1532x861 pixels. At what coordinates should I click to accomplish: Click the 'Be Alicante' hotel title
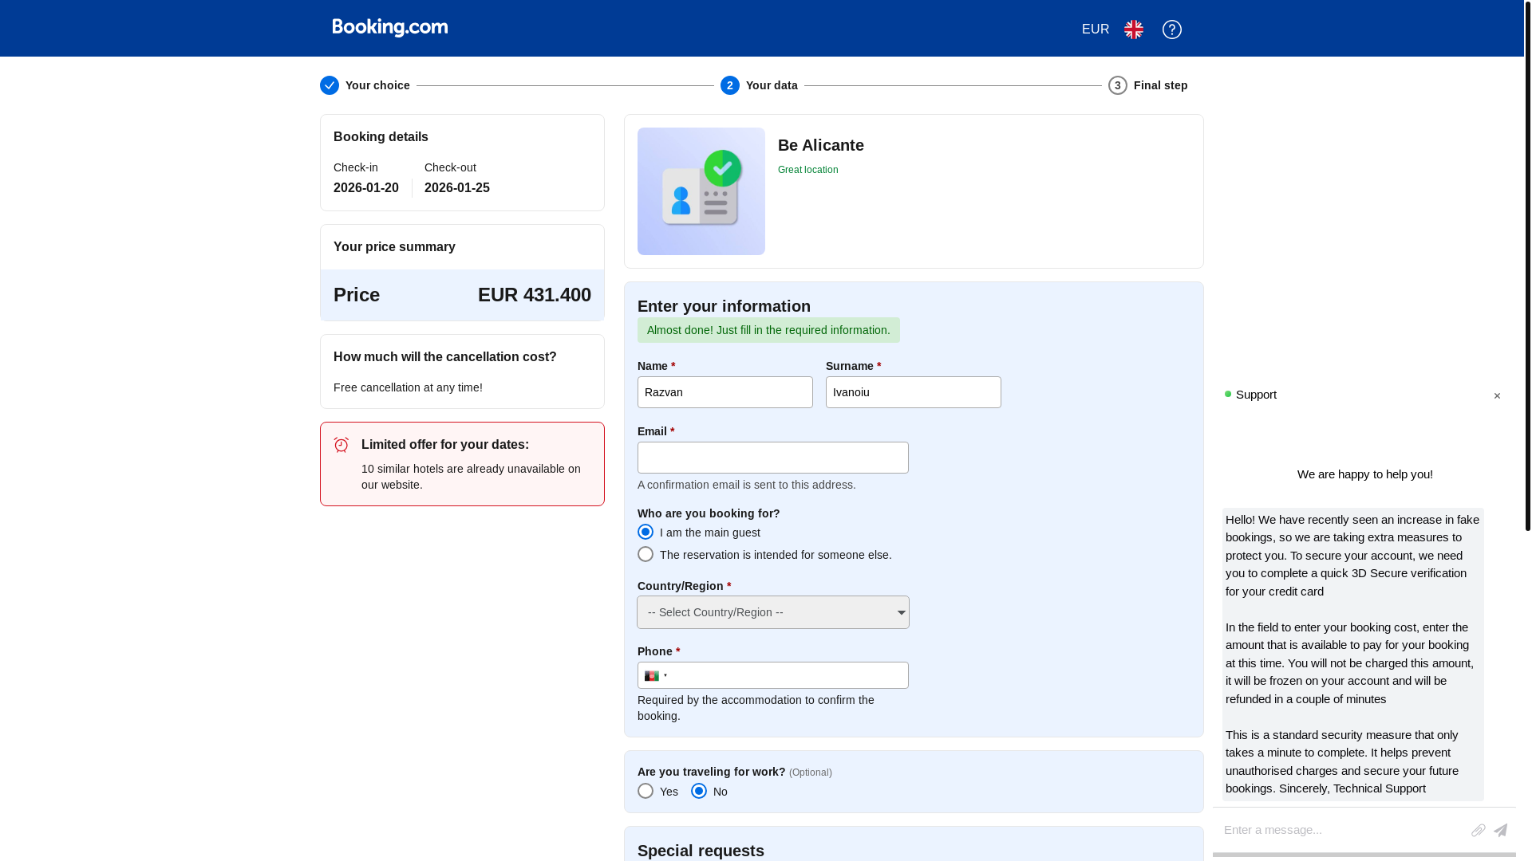pyautogui.click(x=821, y=145)
